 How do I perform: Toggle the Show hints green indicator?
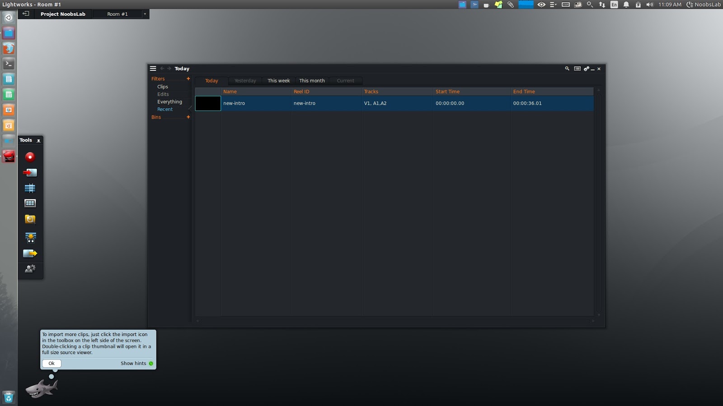151,364
